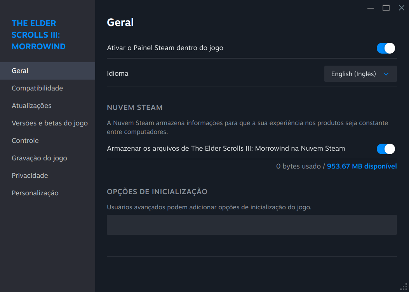Switch to the Personalização section
Image resolution: width=409 pixels, height=292 pixels.
coord(35,193)
